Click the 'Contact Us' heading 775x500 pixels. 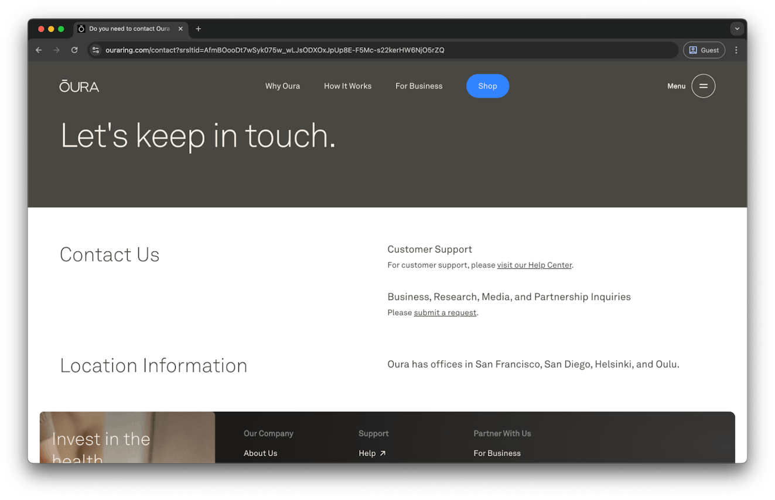click(110, 254)
